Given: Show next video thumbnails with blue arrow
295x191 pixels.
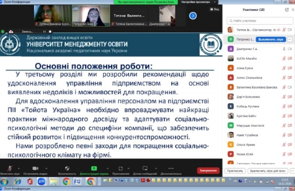Looking at the screenshot, I should (193, 15).
